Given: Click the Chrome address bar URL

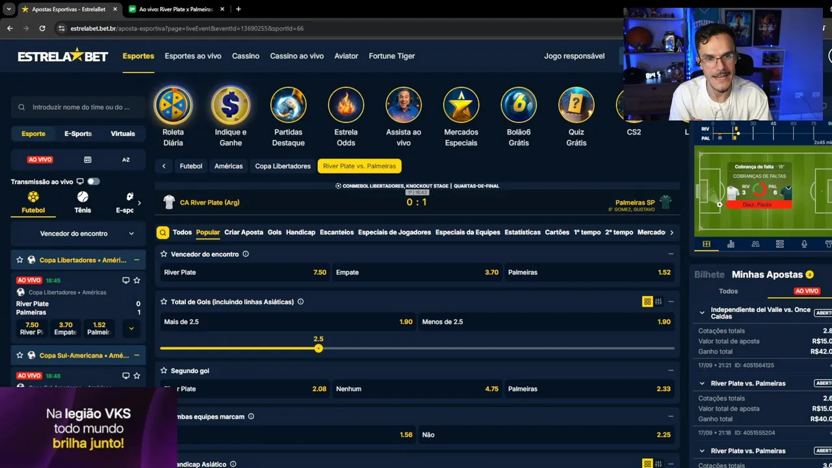Looking at the screenshot, I should pos(187,29).
